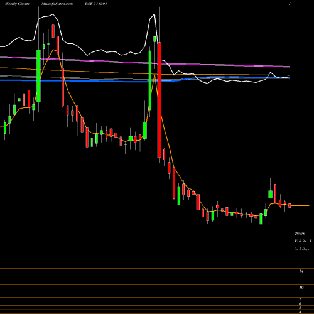Click the '14' axis label

click(x=301, y=271)
